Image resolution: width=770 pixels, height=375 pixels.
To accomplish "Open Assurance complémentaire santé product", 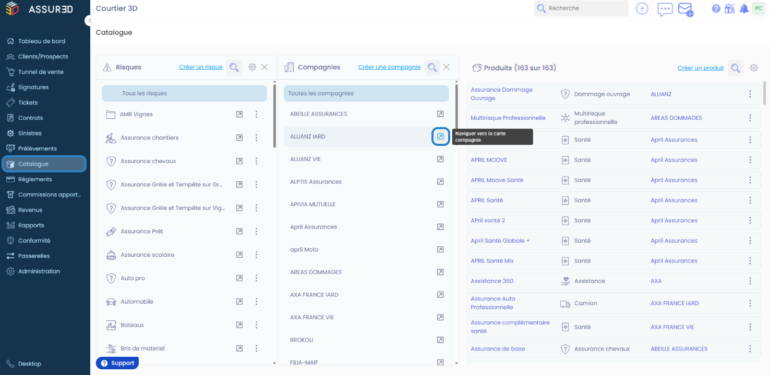I will (510, 327).
